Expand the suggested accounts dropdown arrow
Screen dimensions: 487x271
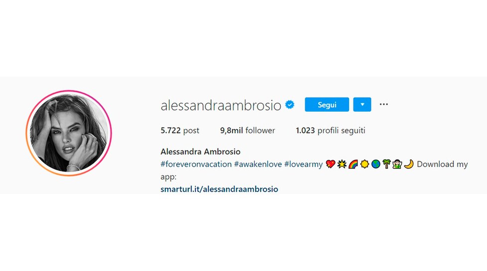point(362,105)
